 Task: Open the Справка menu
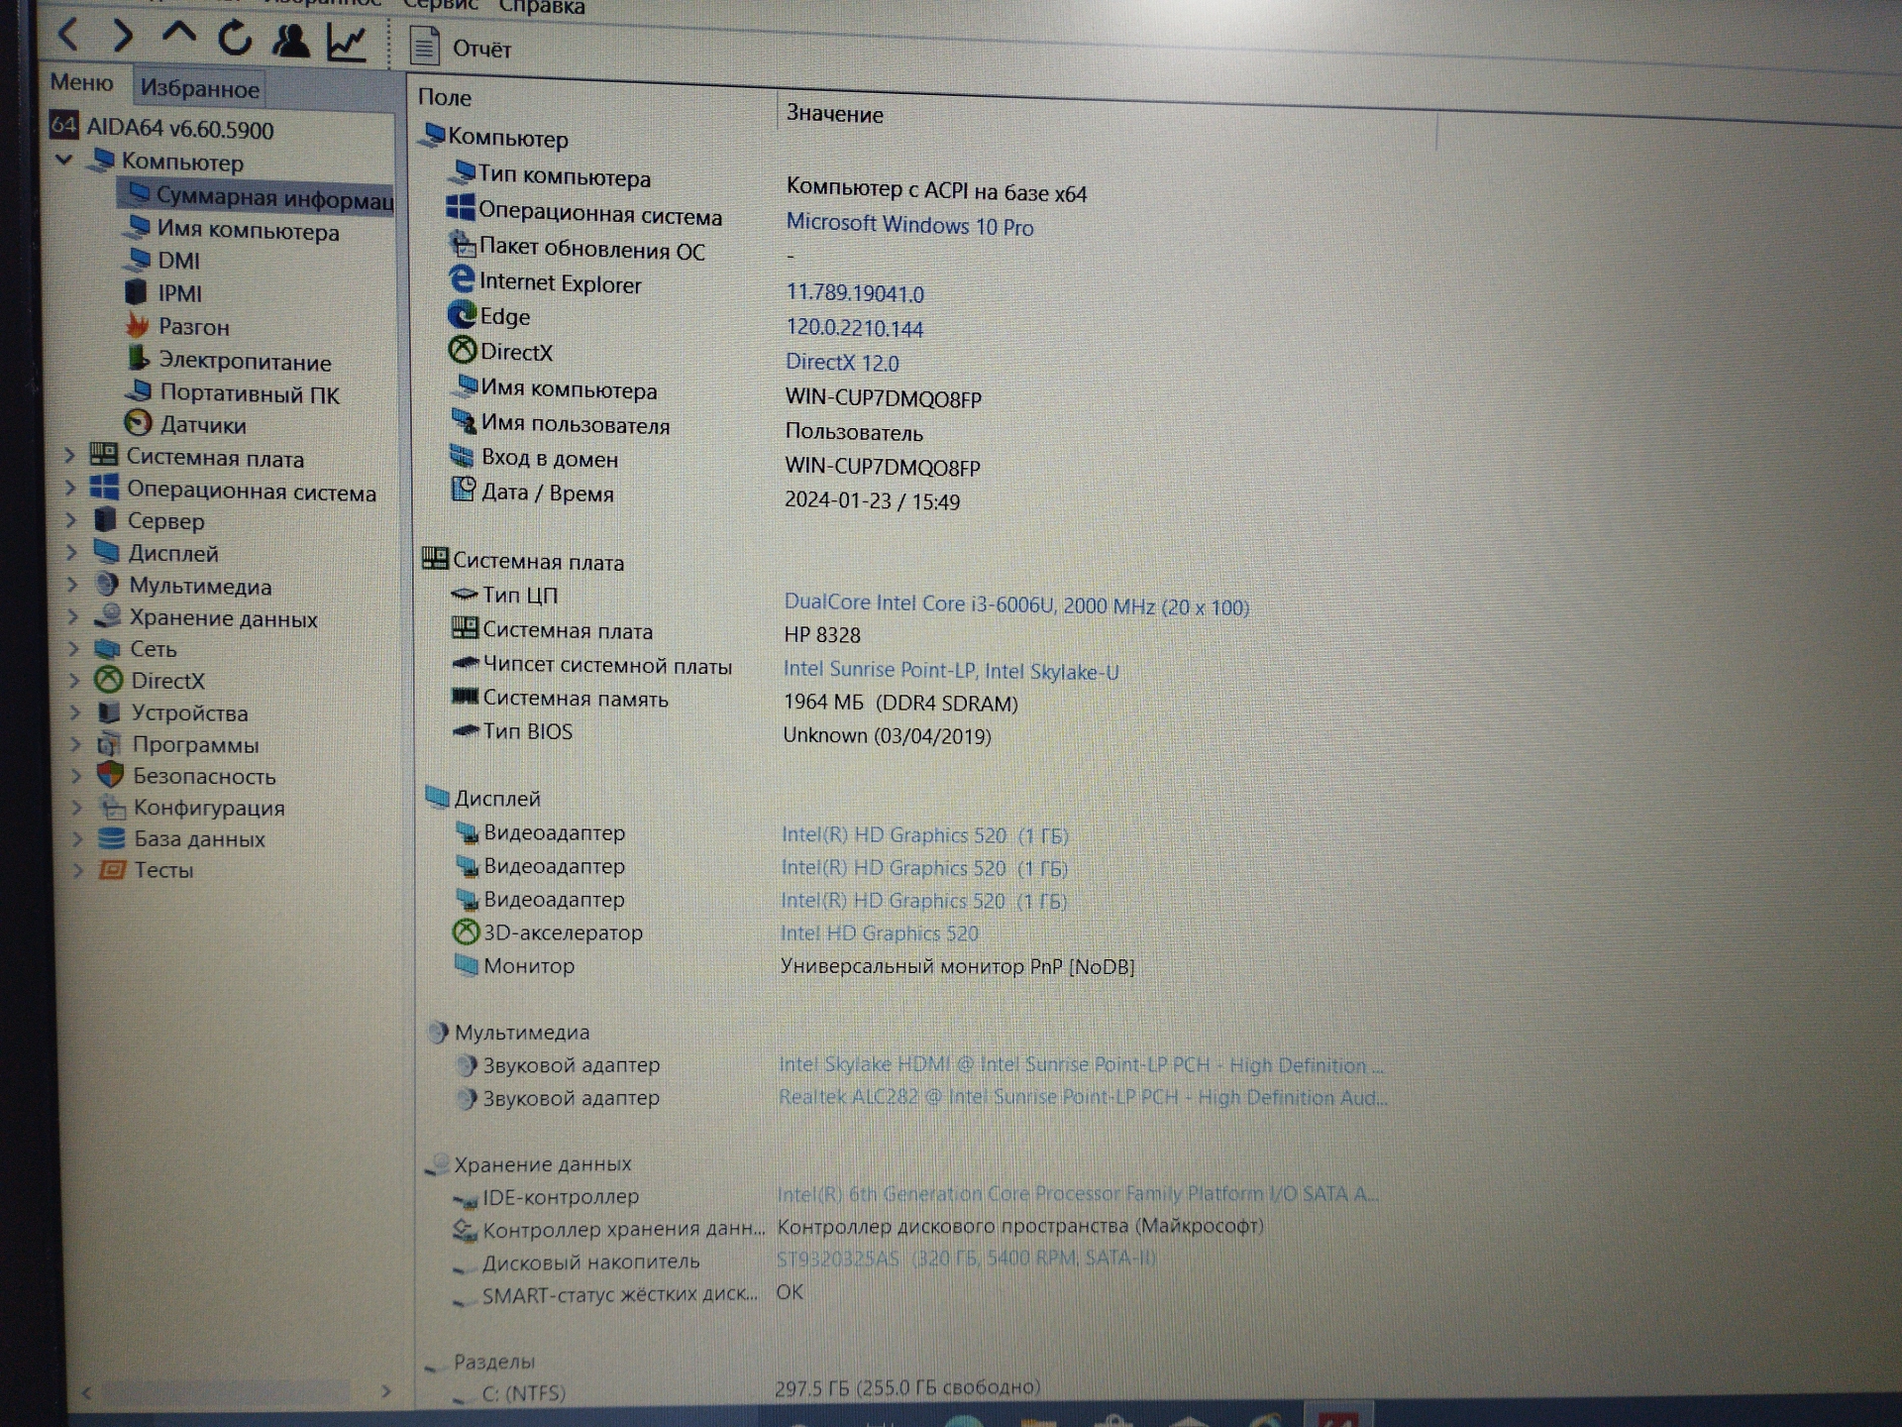click(x=542, y=7)
